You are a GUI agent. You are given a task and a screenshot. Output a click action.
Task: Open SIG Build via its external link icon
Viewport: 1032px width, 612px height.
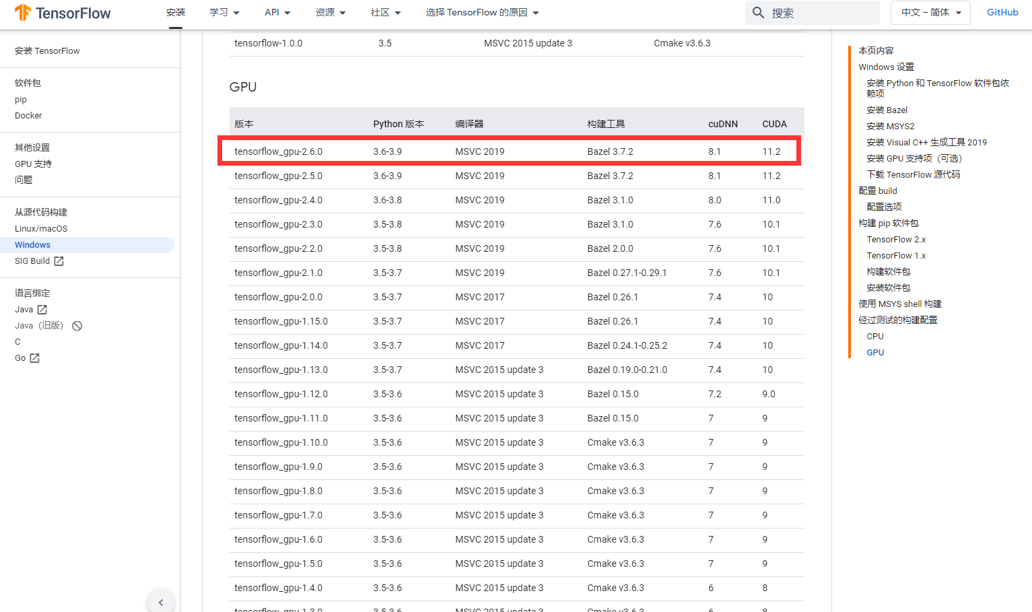point(59,261)
